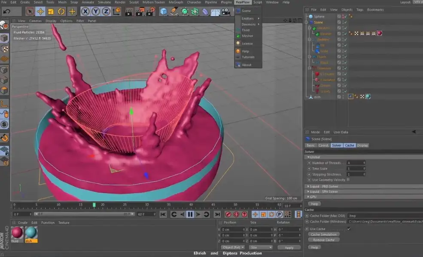Choose Mesher from the RealFlow menu

click(247, 36)
